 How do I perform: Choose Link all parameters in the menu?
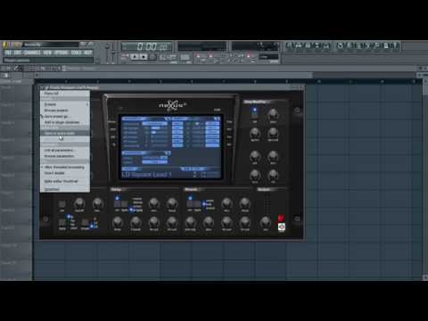point(65,150)
